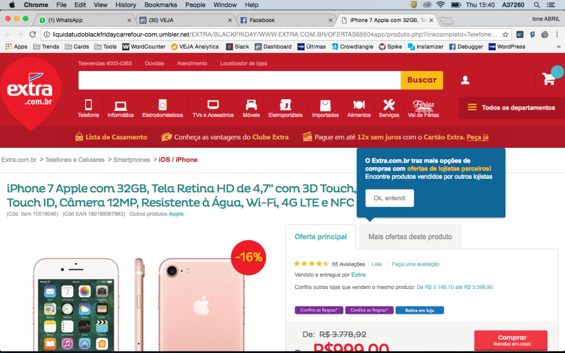This screenshot has height=353, width=565.
Task: Close the Facebook tab
Action: (330, 20)
